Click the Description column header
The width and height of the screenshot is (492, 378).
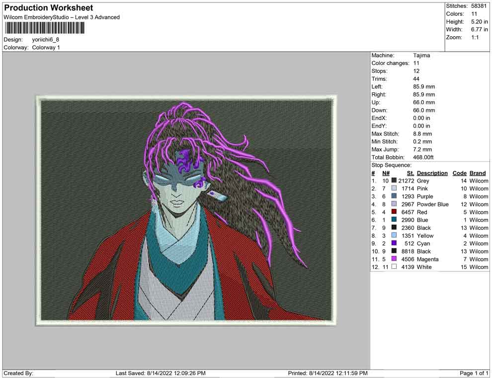pyautogui.click(x=432, y=173)
